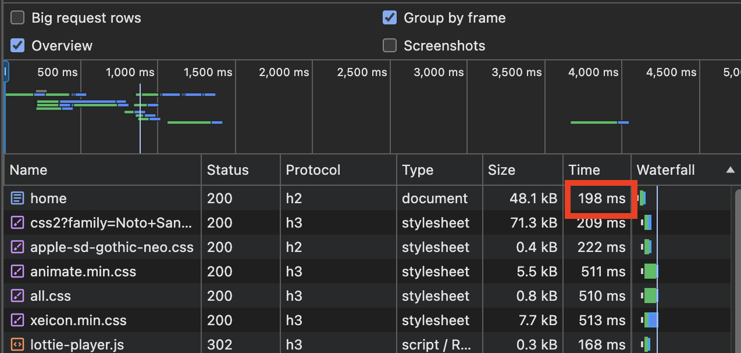Click the stylesheet icon beside apple-sd-gothic-neo.css
741x353 pixels.
coord(17,247)
